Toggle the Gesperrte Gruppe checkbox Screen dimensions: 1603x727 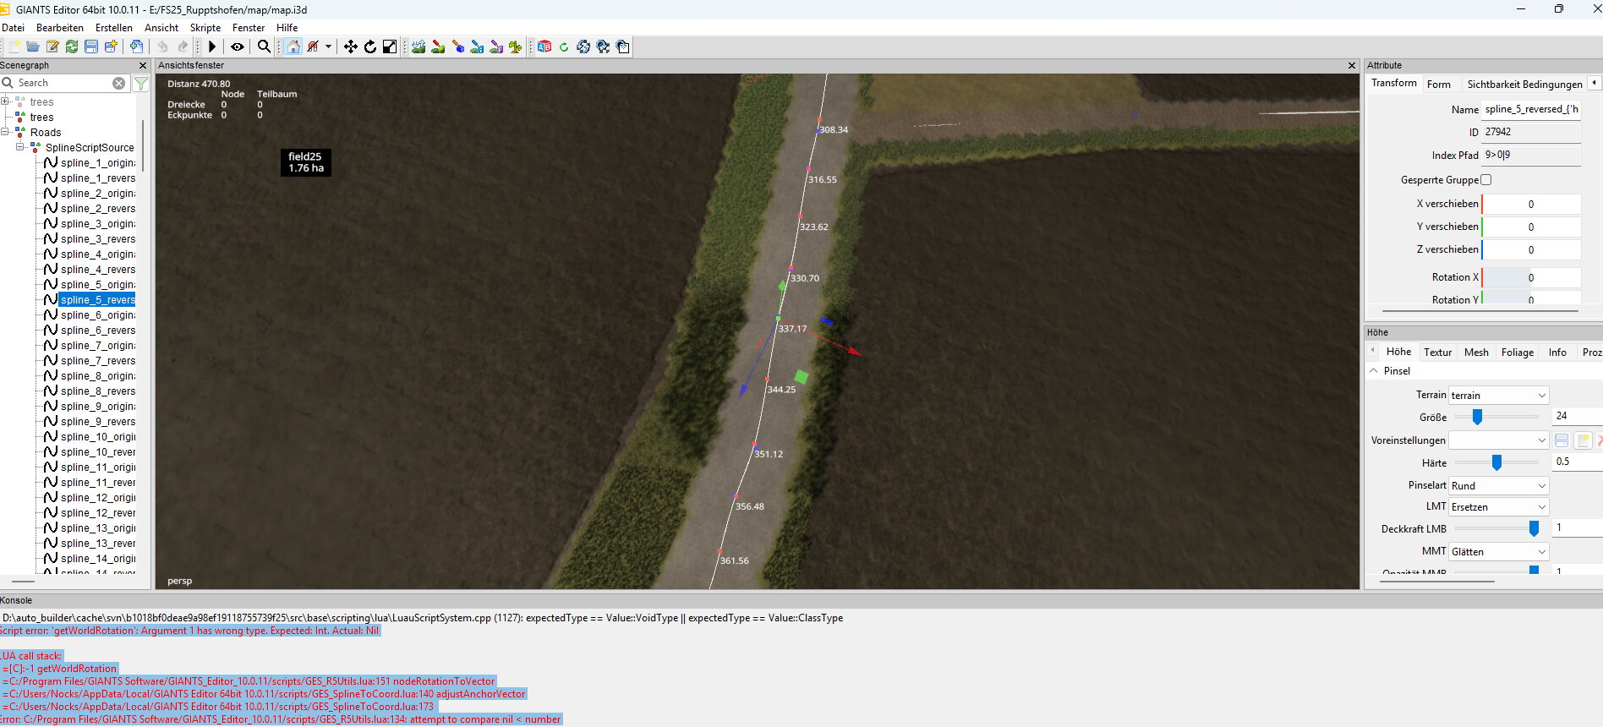click(x=1485, y=179)
